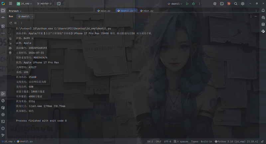266x144 pixels.
Task: Click the spiral AI icon in title bar
Action: [215, 4]
